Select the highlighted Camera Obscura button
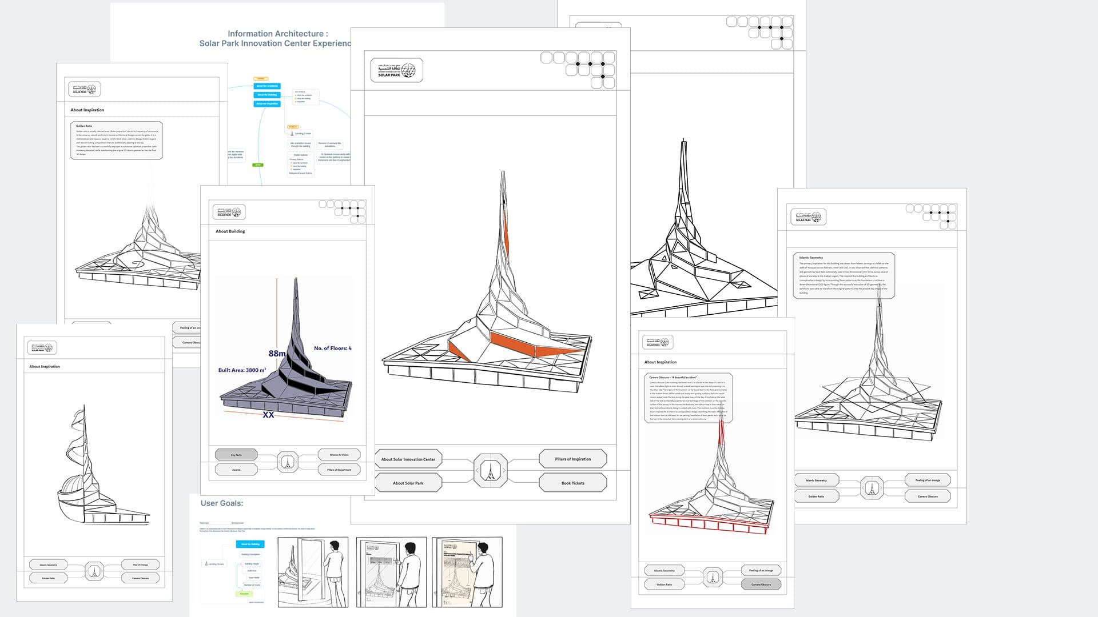Image resolution: width=1098 pixels, height=617 pixels. tap(761, 584)
